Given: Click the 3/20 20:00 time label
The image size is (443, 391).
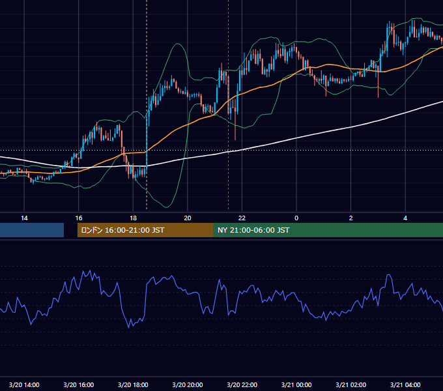Looking at the screenshot, I should pyautogui.click(x=188, y=384).
